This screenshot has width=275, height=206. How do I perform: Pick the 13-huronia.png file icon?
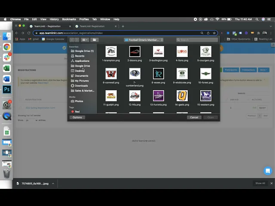[x=159, y=96]
